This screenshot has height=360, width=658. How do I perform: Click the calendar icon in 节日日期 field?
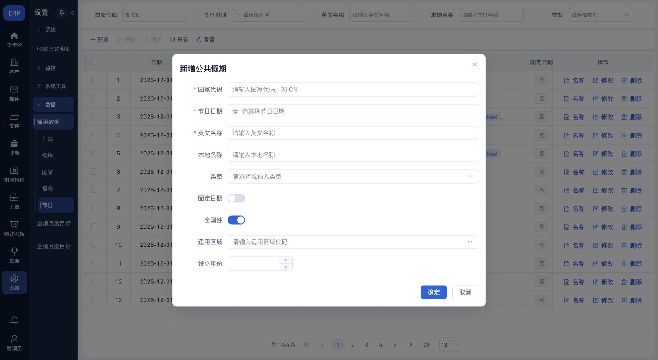point(235,111)
